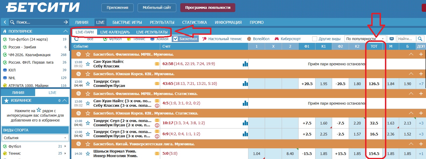Image resolution: width=426 pixels, height=159 pixels.
Task: Collapse Филиппины MPBL Мужчины league section
Action: click(411, 54)
